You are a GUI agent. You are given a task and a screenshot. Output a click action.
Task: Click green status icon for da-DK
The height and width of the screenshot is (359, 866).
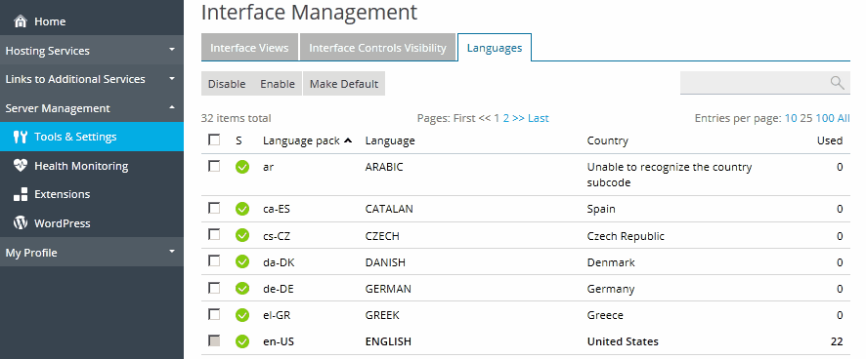241,262
